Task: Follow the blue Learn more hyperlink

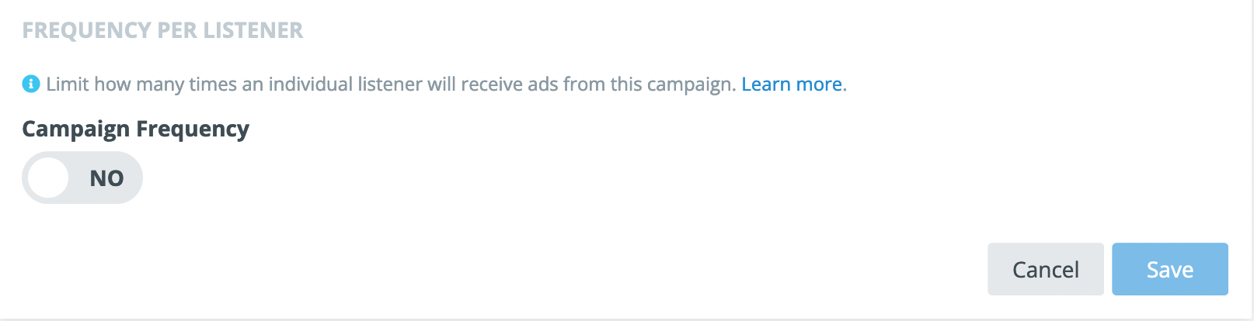Action: tap(792, 84)
